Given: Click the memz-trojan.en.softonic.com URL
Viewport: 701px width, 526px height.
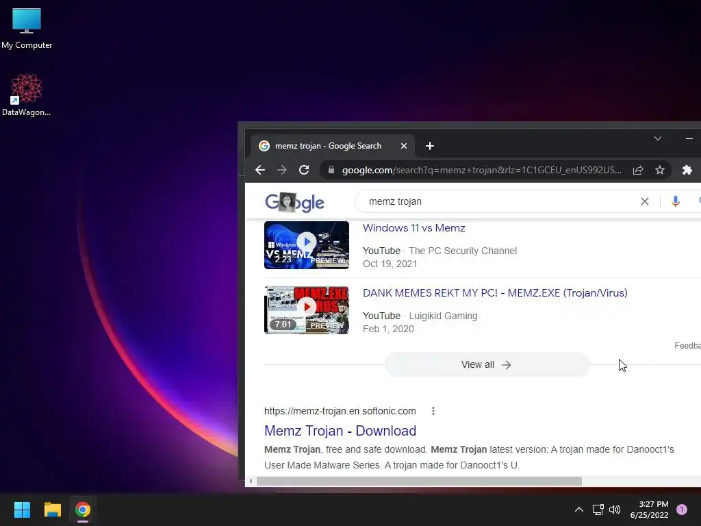Looking at the screenshot, I should [x=340, y=411].
